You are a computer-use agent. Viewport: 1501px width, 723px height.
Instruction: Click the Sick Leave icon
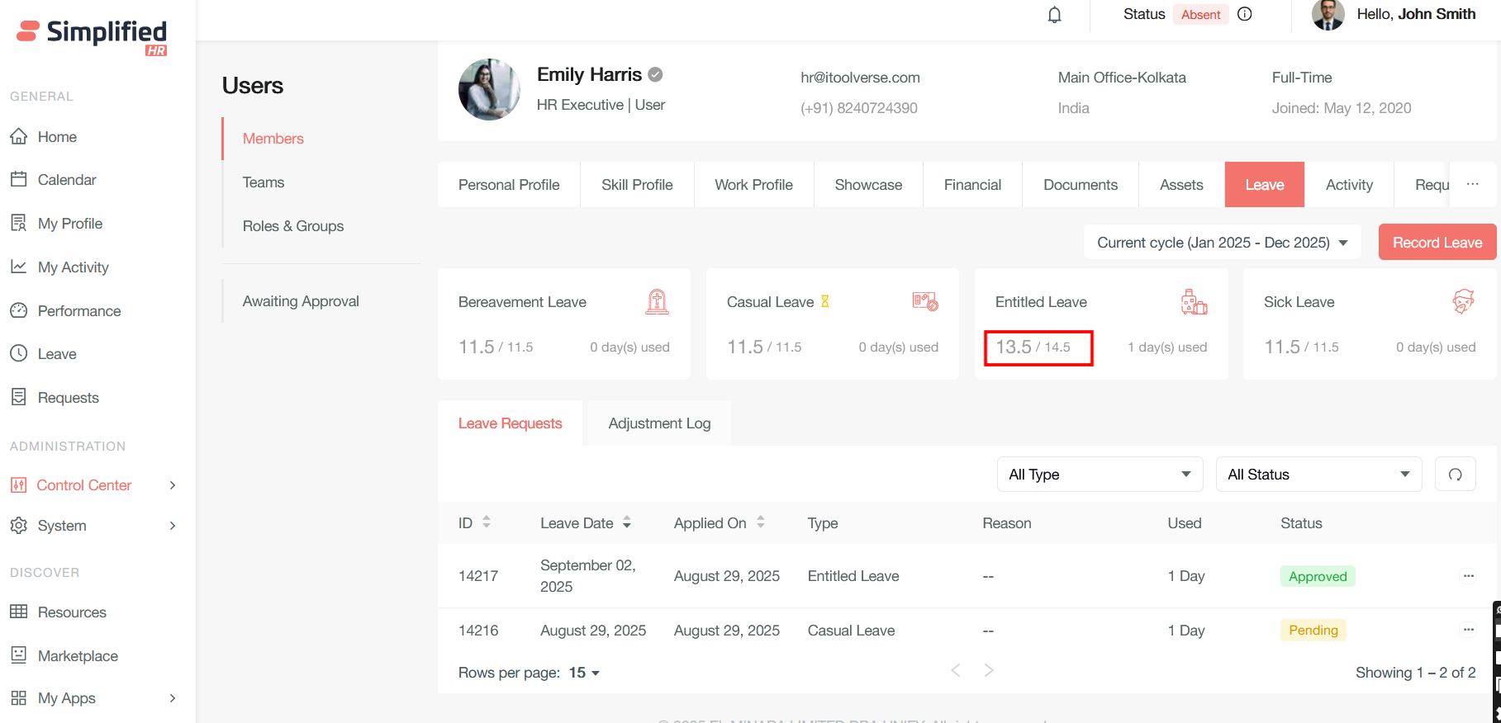pos(1463,302)
